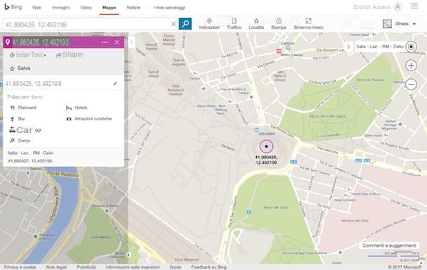
Task: Click Metro Cavour station icon
Action: 288,48
